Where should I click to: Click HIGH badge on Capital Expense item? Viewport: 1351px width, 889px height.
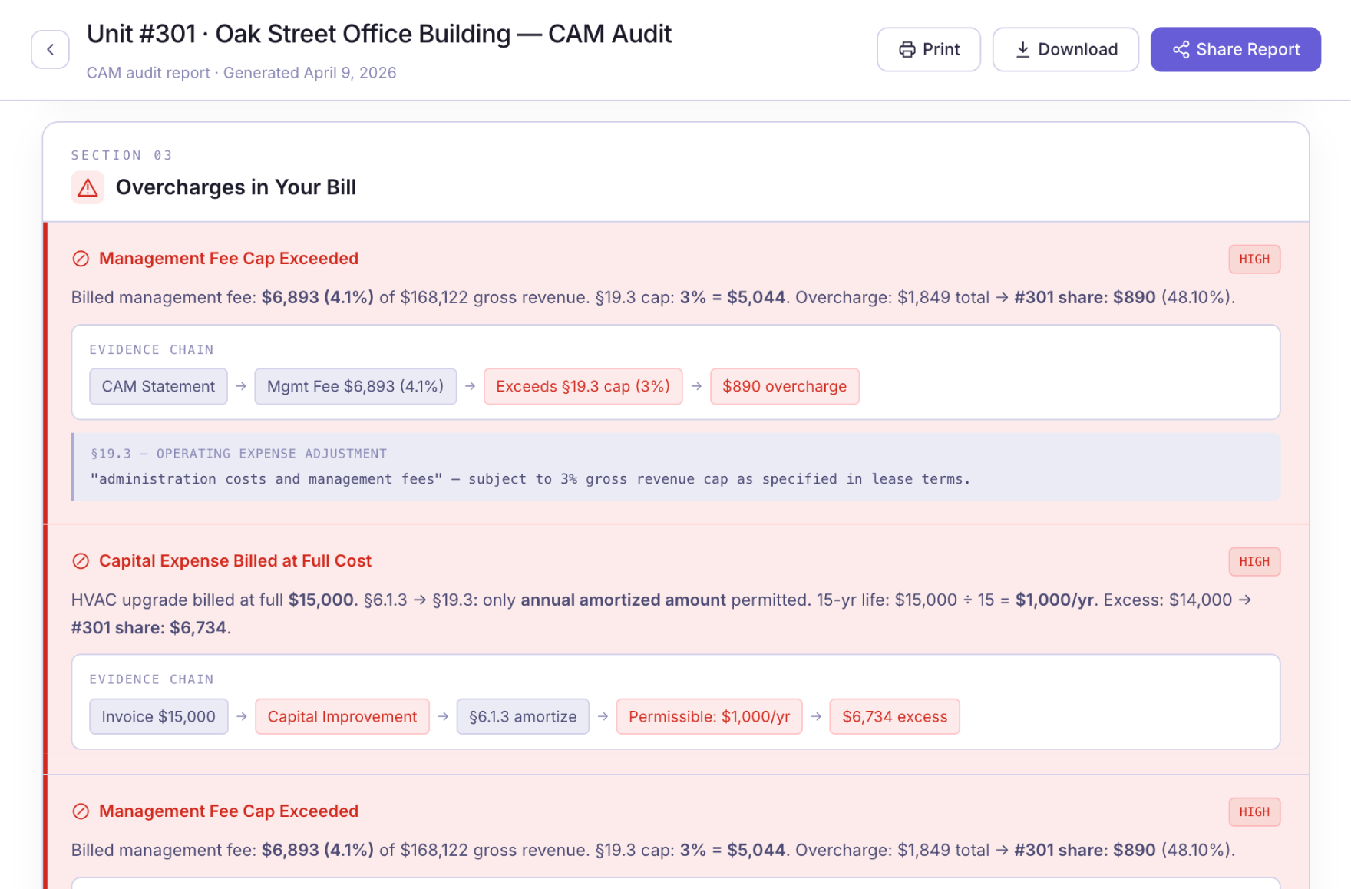tap(1254, 561)
